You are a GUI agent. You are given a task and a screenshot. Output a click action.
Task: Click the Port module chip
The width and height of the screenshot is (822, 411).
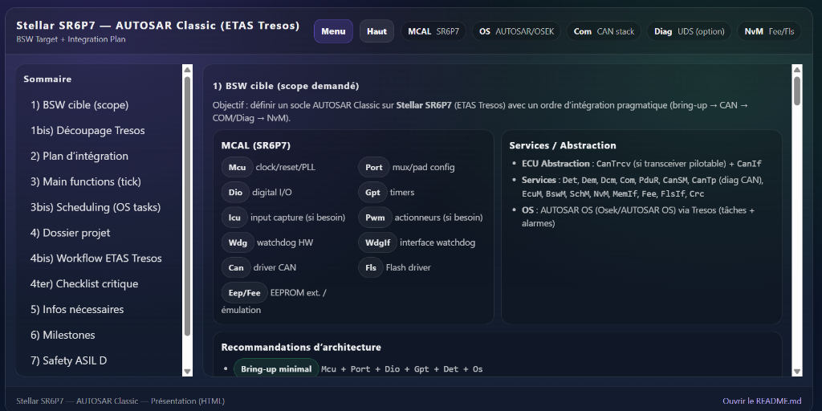(374, 167)
